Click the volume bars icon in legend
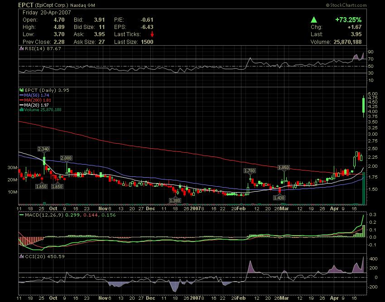385x302 pixels. tap(22, 109)
